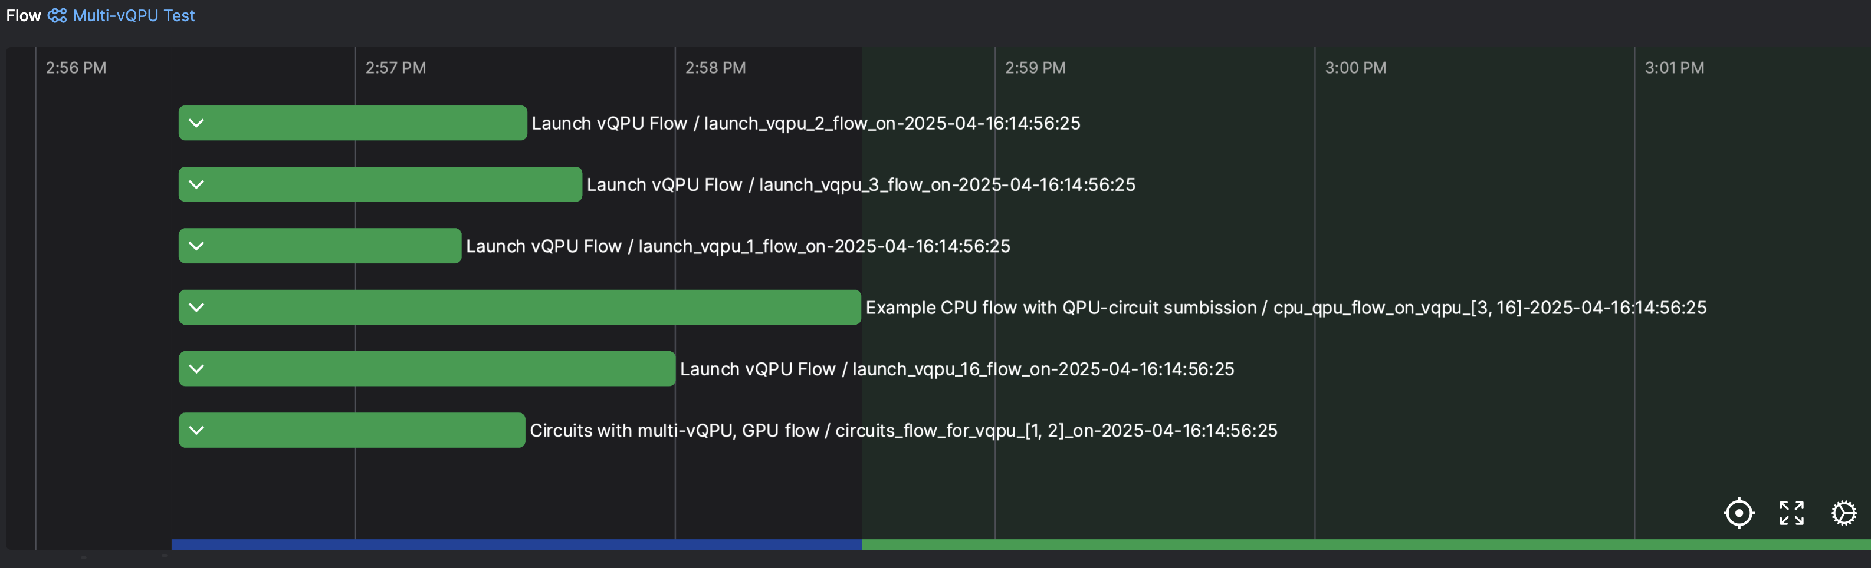Select the launch_vqpu_3_flow green bar
This screenshot has width=1871, height=568.
point(380,184)
